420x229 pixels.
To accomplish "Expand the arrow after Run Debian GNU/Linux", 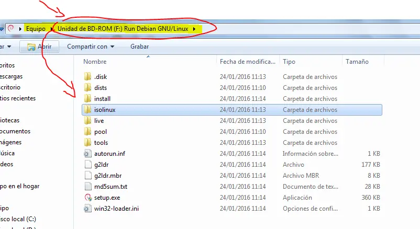I will tap(194, 29).
